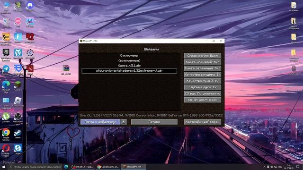Change hand depth (Глубина рук) setting

(x=202, y=87)
